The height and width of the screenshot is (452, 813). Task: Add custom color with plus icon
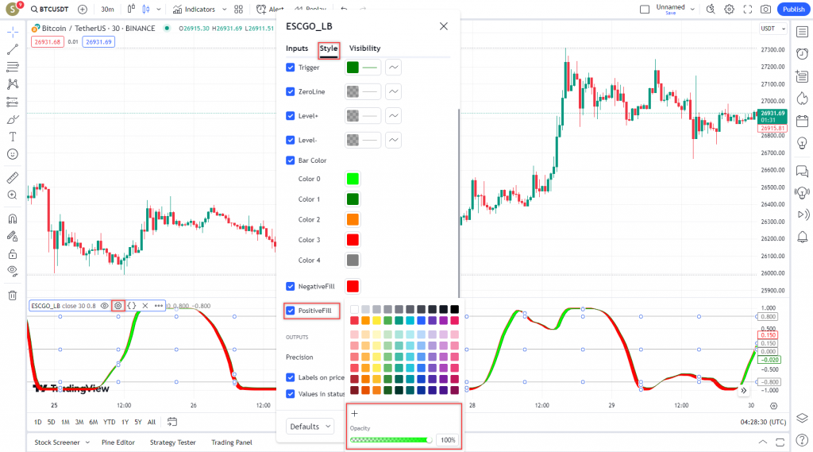(355, 414)
